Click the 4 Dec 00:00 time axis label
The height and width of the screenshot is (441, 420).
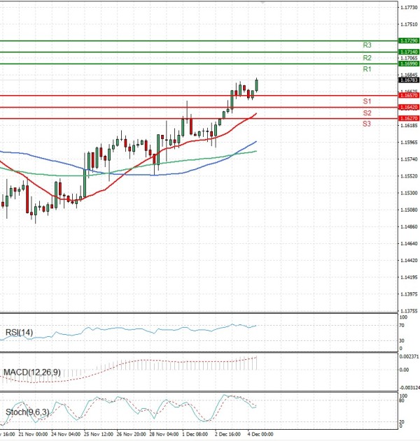[x=260, y=435]
